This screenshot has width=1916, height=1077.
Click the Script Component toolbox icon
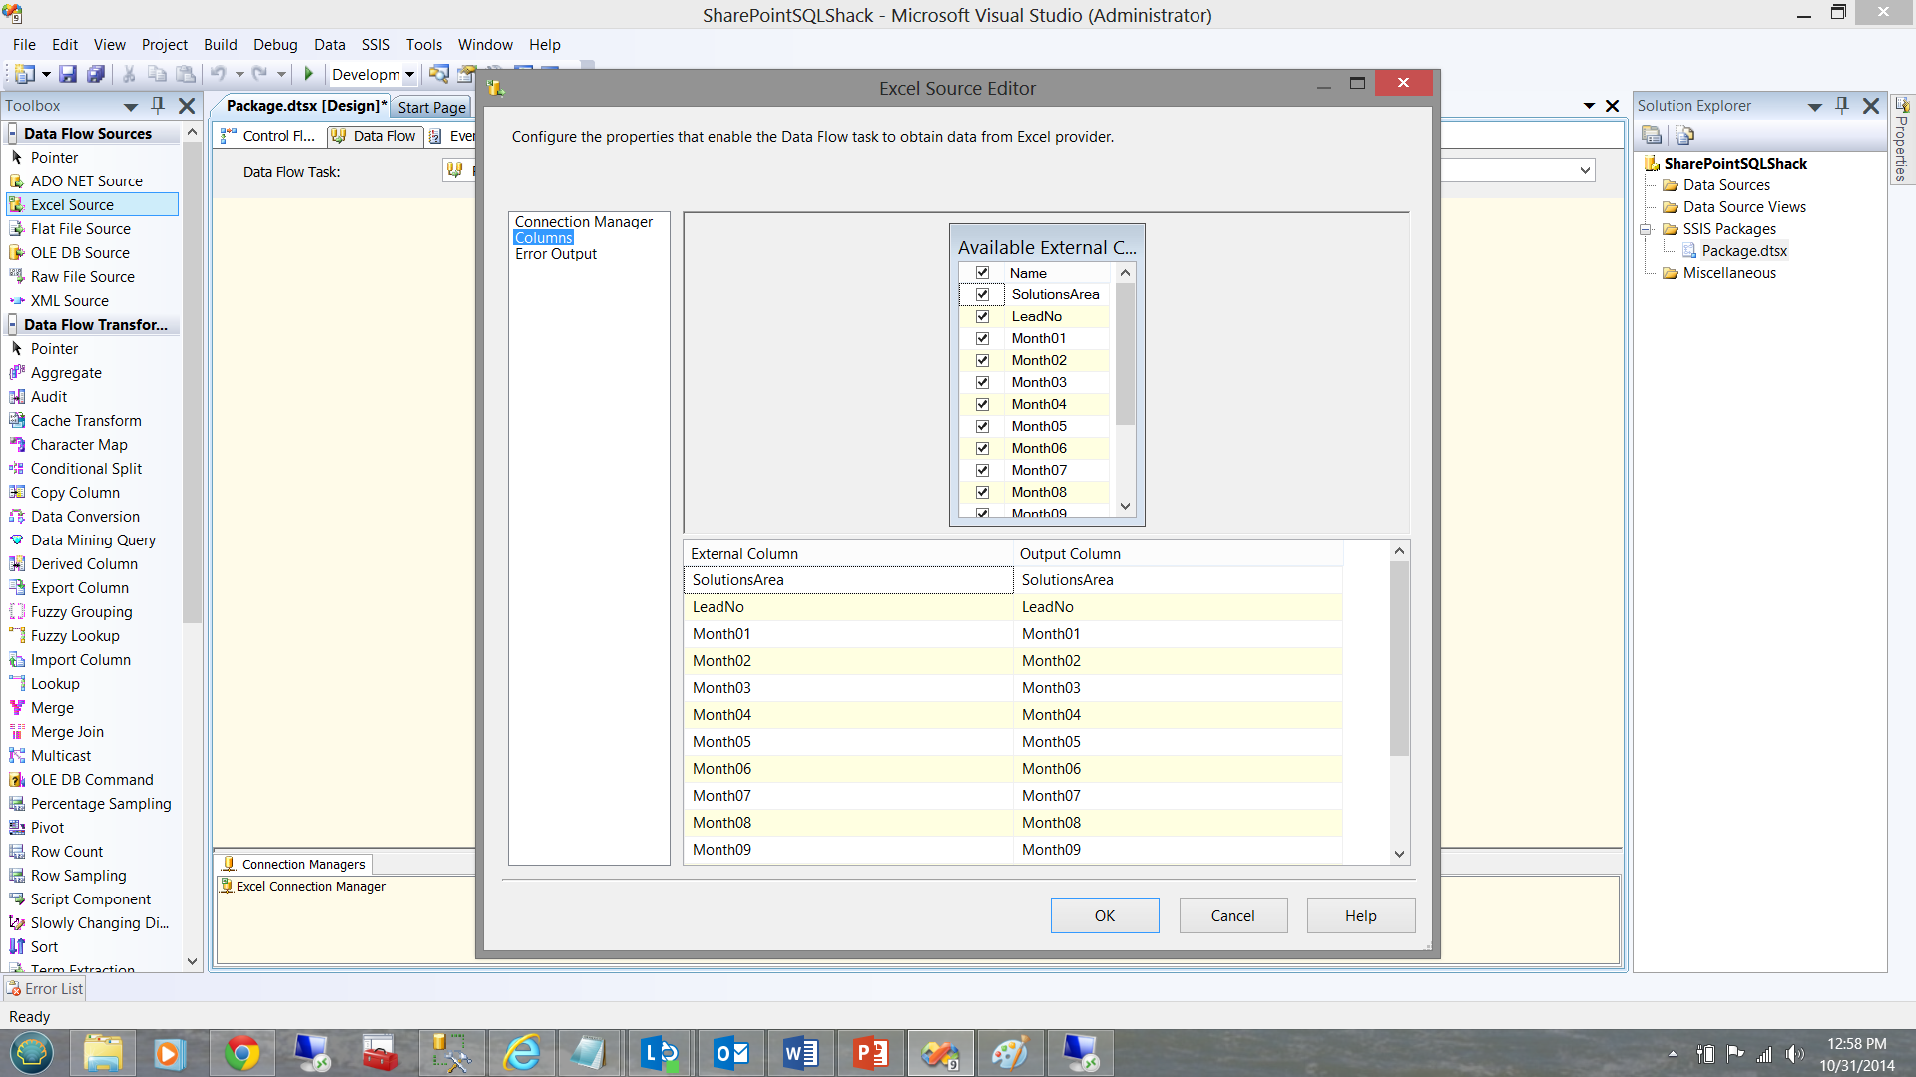(17, 899)
